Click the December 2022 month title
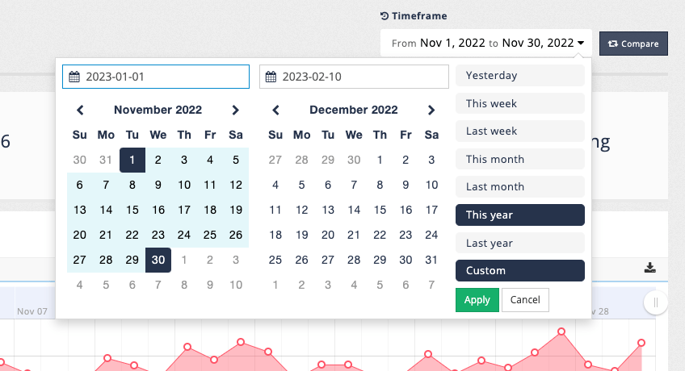The width and height of the screenshot is (685, 371). [x=354, y=110]
